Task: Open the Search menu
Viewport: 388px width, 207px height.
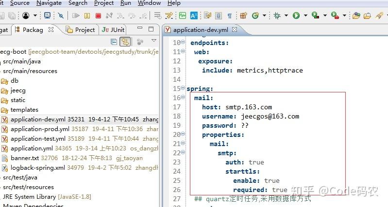Action: (78, 3)
